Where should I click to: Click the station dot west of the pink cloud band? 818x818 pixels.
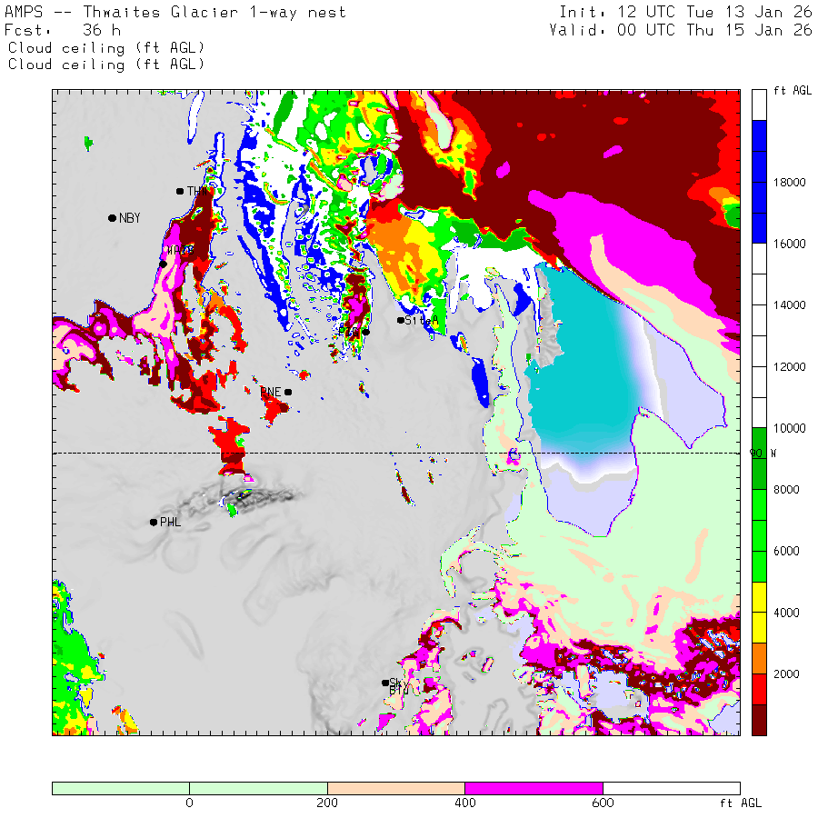pyautogui.click(x=164, y=264)
